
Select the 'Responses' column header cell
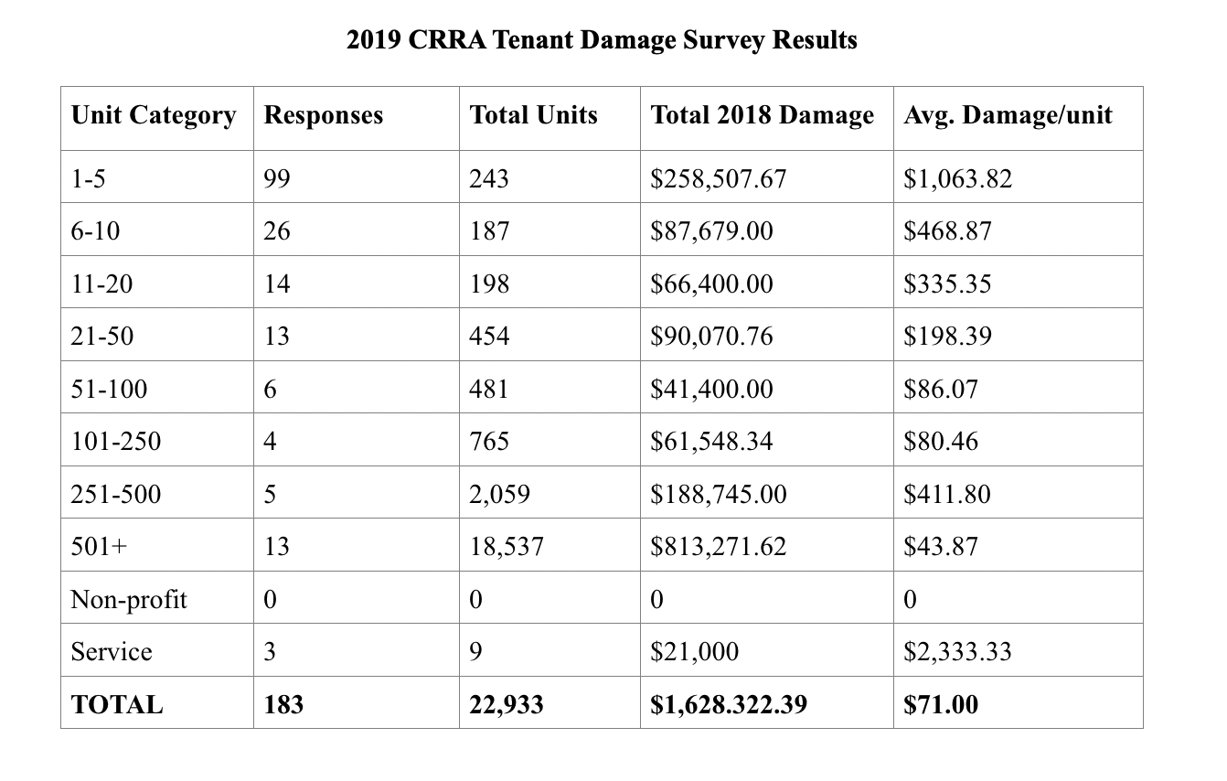click(357, 119)
